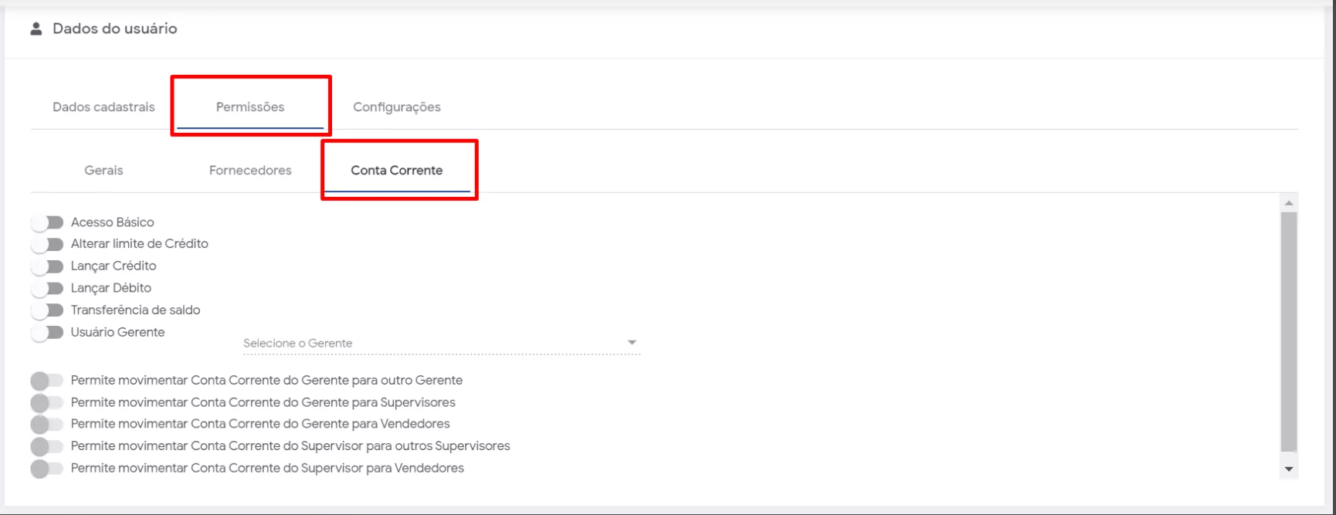Select the Gerais sub-tab

(103, 171)
